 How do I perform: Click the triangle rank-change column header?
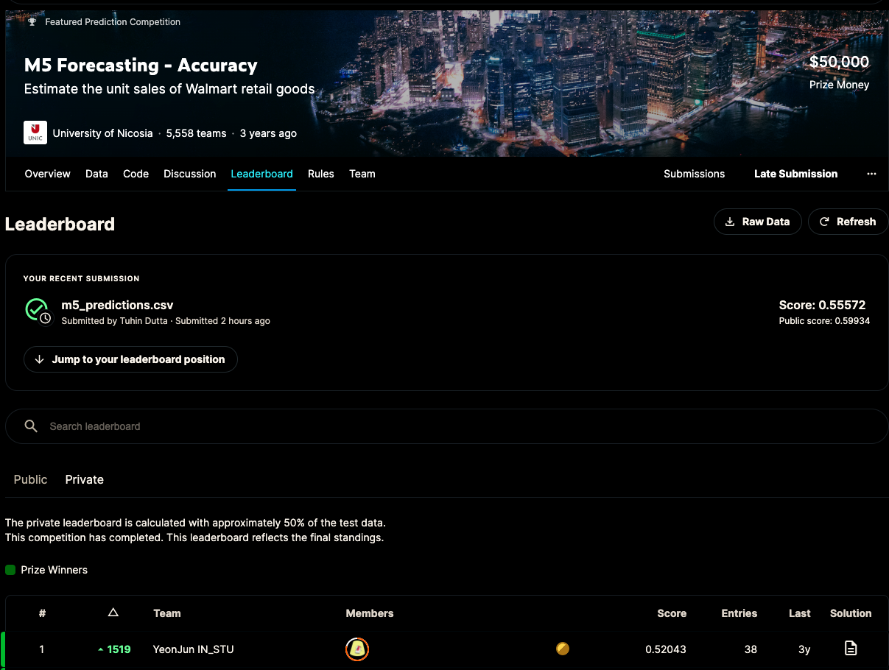click(113, 613)
